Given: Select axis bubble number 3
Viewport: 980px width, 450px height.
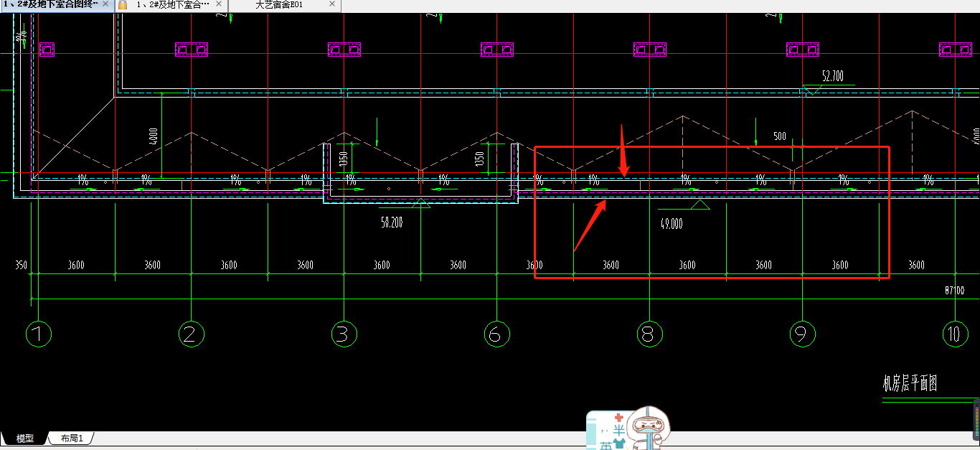Looking at the screenshot, I should (x=344, y=334).
